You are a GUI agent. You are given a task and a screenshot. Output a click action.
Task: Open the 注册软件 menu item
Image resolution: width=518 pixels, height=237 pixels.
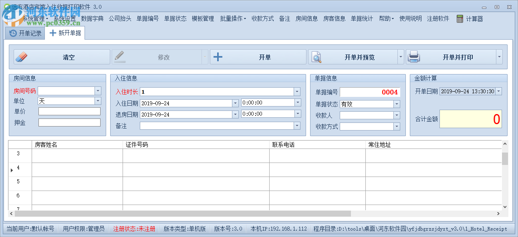[x=438, y=18]
